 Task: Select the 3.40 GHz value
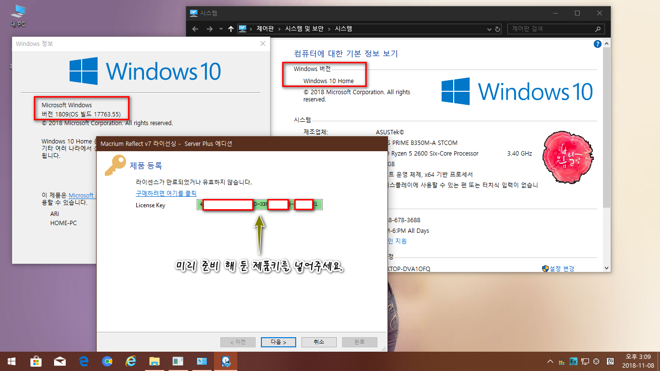coord(519,154)
